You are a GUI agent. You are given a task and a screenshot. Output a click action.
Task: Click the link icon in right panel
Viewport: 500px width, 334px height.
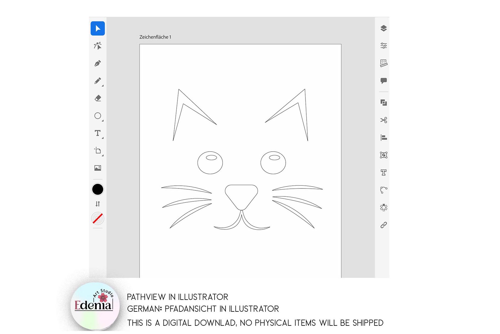click(384, 225)
